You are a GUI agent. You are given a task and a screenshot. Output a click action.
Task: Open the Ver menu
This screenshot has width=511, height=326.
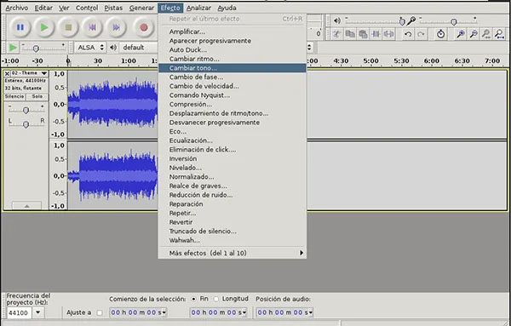point(64,8)
